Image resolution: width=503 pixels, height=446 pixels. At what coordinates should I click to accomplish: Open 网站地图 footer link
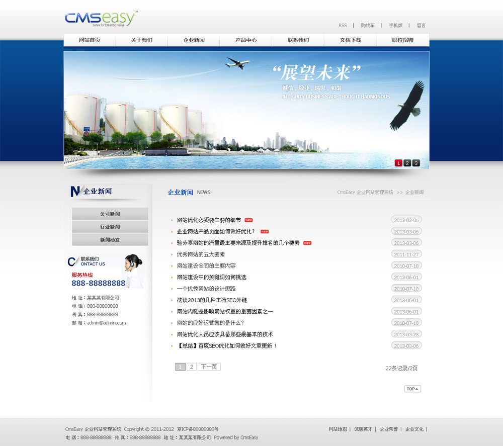338,429
